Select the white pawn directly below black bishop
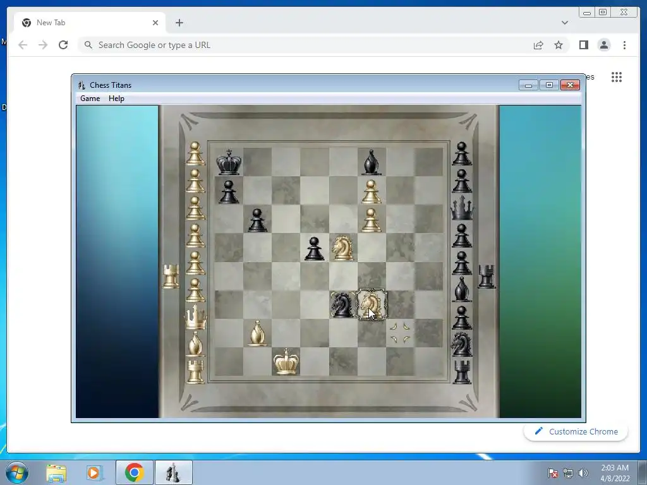647x485 pixels. [x=372, y=191]
